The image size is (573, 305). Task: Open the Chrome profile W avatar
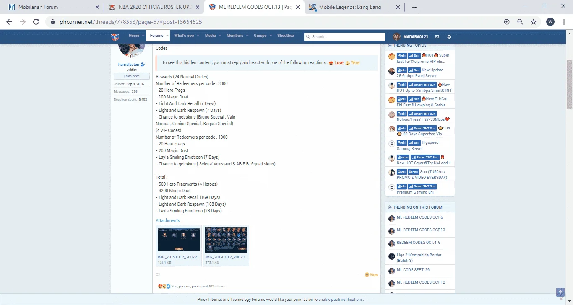[x=550, y=22]
